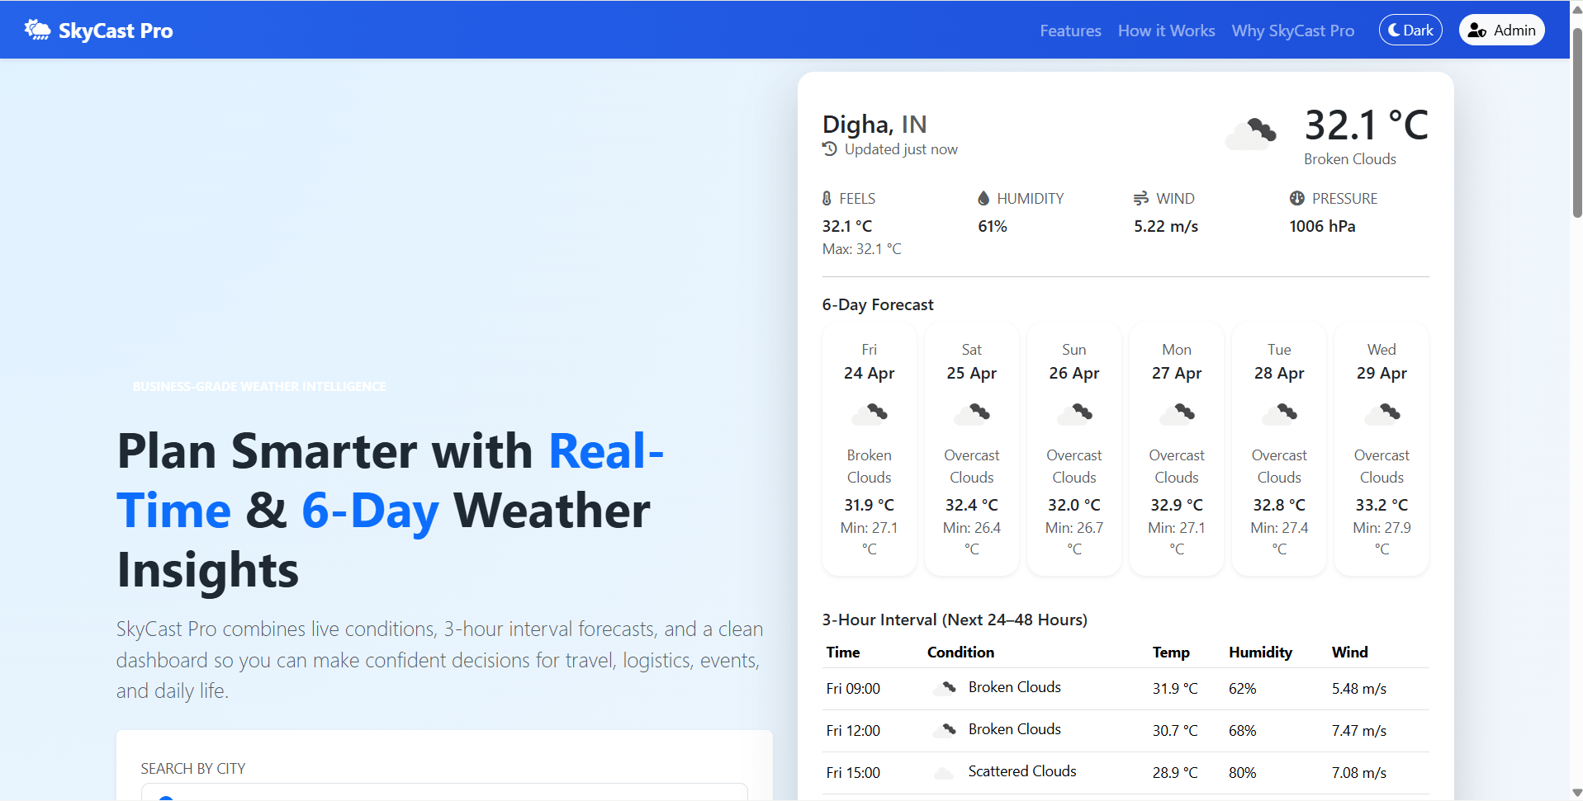Click the Digha, IN city heading

[874, 125]
